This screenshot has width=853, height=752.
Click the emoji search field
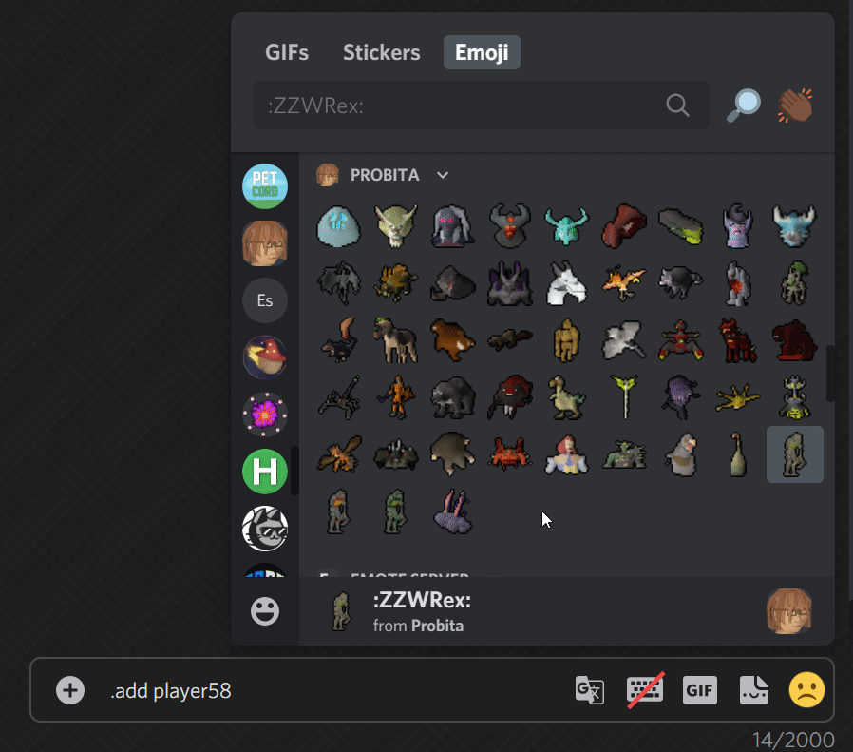481,106
